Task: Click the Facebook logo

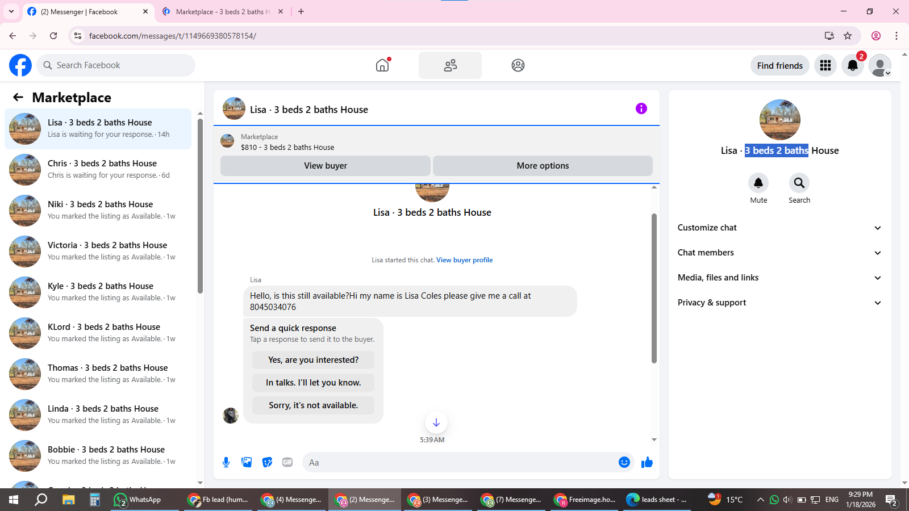Action: pos(20,65)
